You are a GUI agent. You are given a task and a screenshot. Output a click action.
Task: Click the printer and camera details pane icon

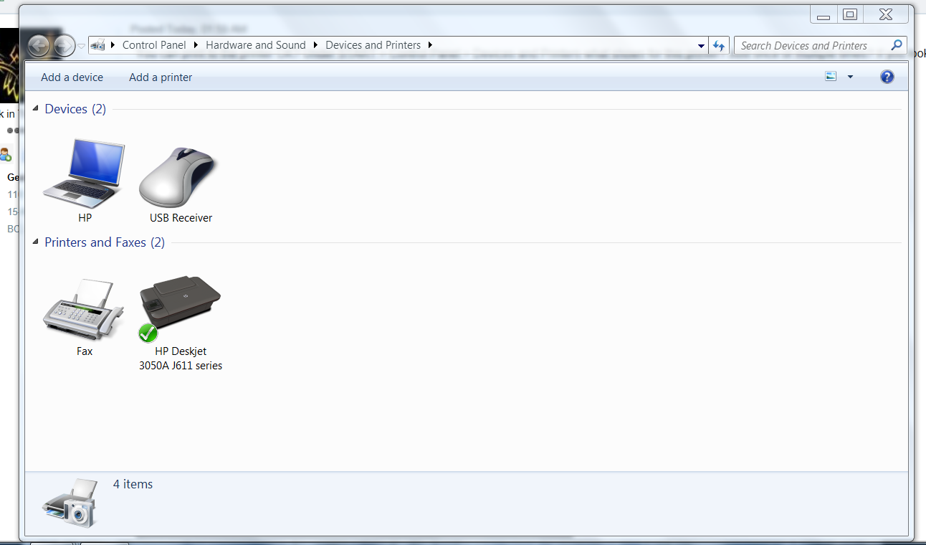[x=69, y=503]
